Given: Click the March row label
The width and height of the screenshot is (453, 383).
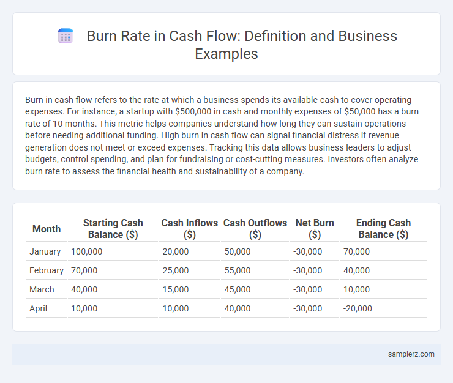Looking at the screenshot, I should 42,289.
